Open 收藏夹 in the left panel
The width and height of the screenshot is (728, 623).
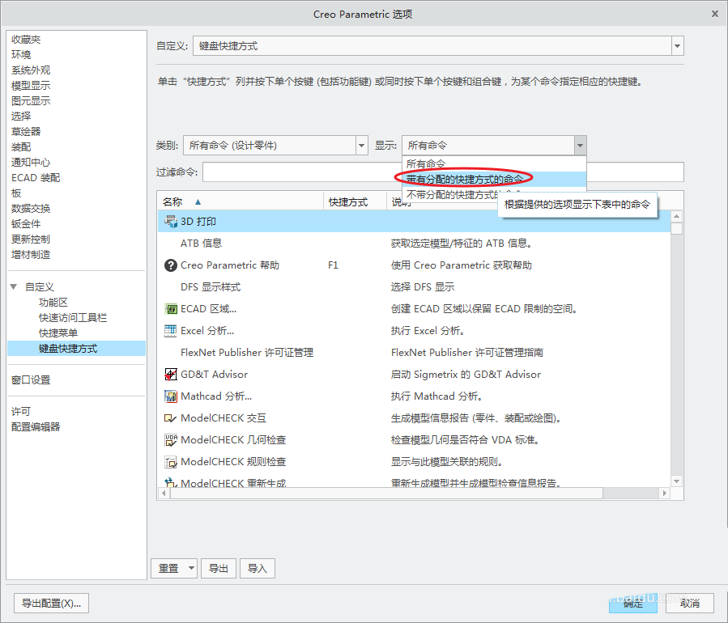click(26, 40)
